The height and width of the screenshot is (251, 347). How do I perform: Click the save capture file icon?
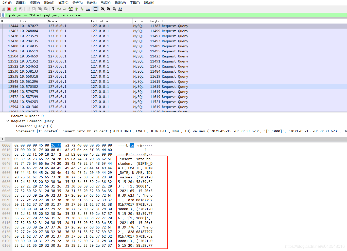(34, 9)
